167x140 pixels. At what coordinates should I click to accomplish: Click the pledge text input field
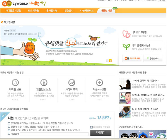tap(54, 134)
